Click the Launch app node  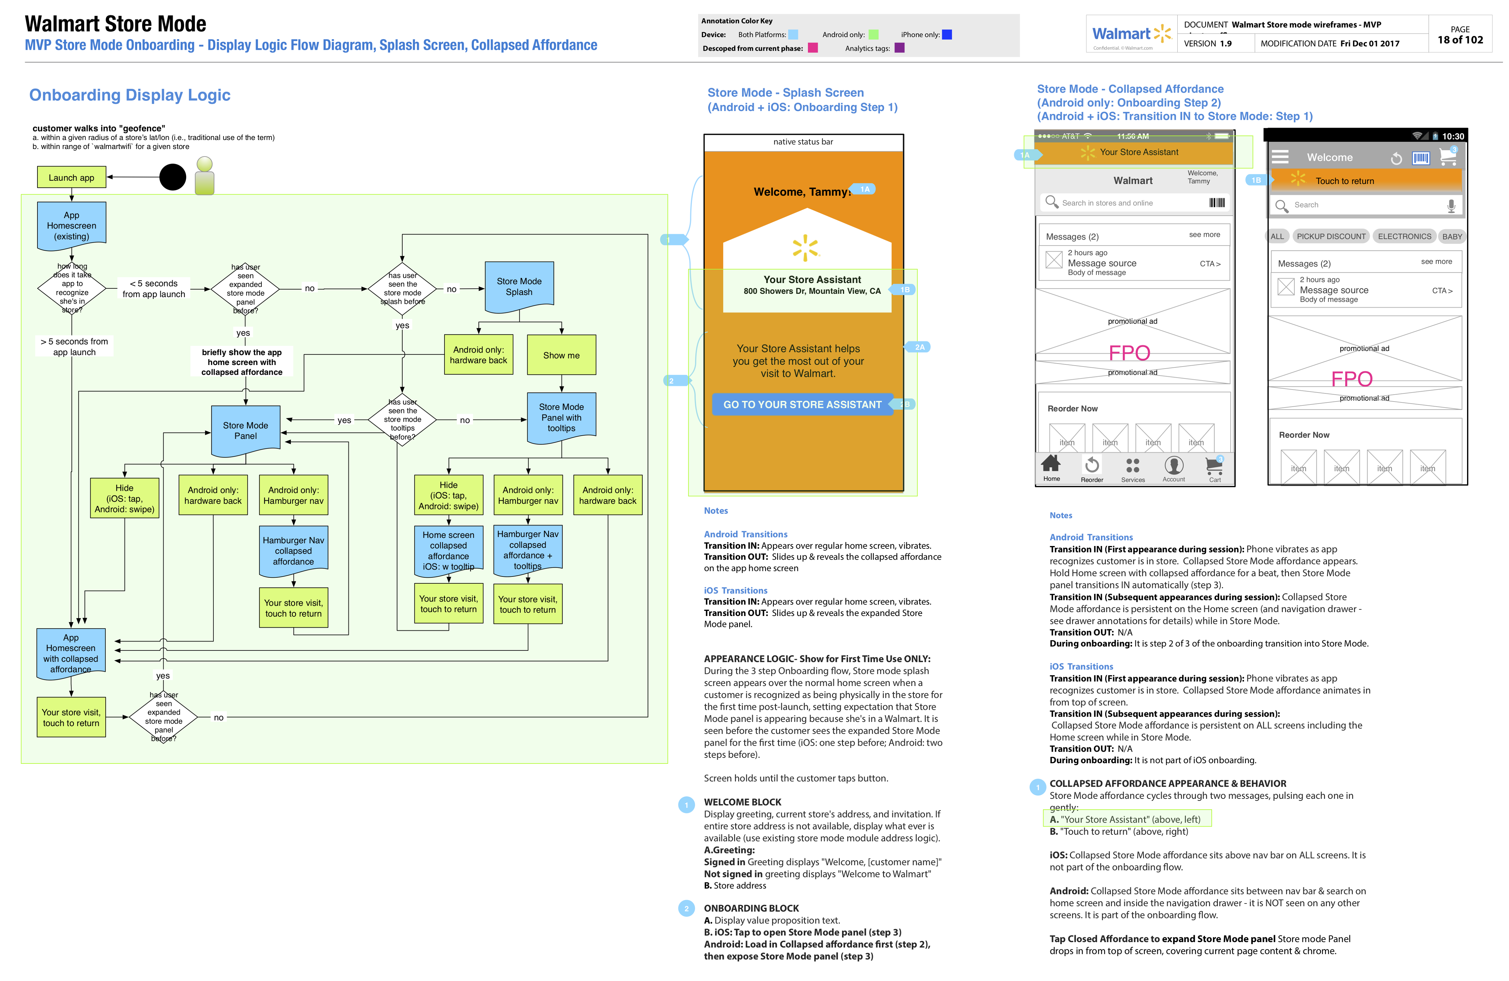(72, 178)
